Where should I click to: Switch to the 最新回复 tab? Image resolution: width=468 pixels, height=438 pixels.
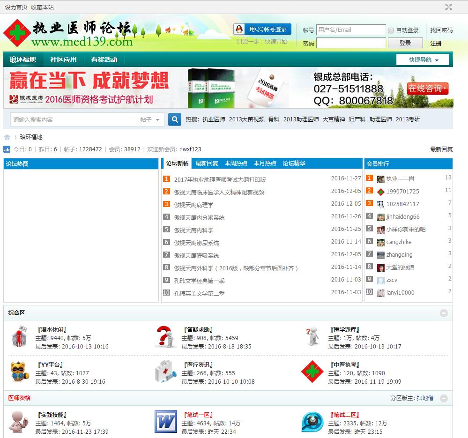pyautogui.click(x=207, y=163)
